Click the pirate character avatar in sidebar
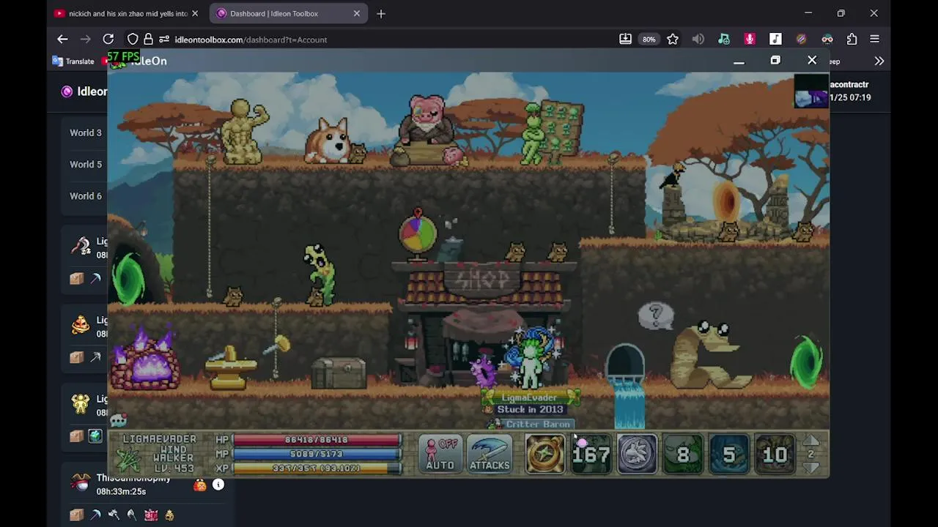This screenshot has width=938, height=527. click(80, 482)
